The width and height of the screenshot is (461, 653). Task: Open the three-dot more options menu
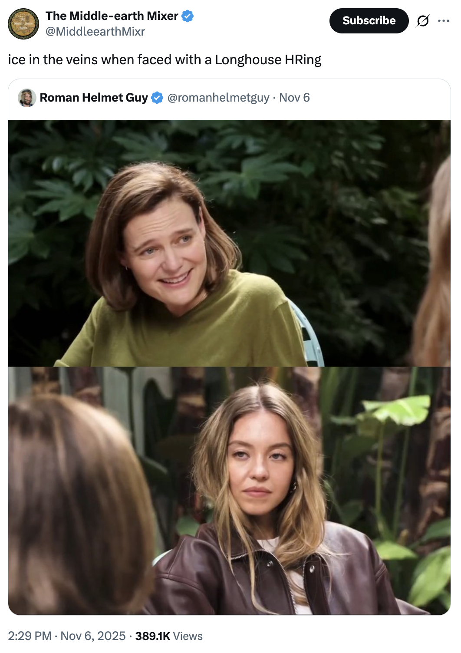pos(444,21)
